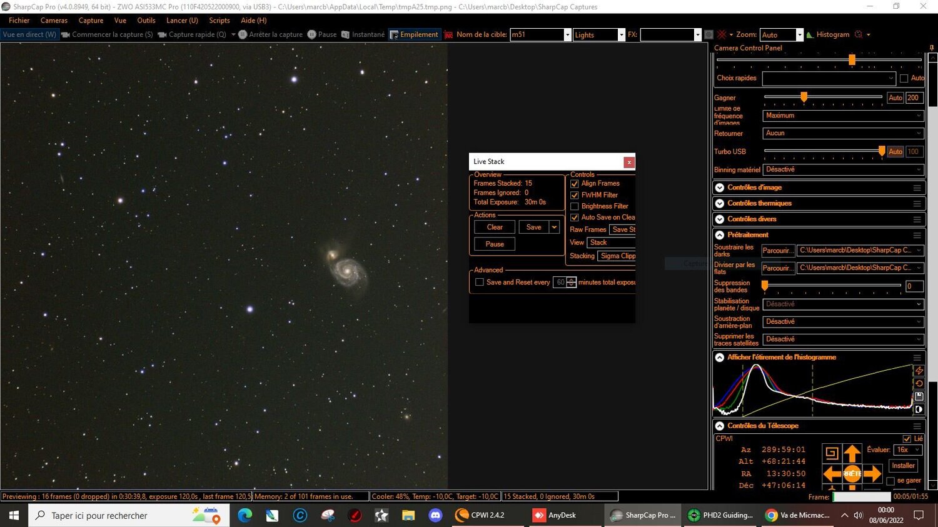This screenshot has height=527, width=938.
Task: Open the Cameras menu
Action: (54, 21)
